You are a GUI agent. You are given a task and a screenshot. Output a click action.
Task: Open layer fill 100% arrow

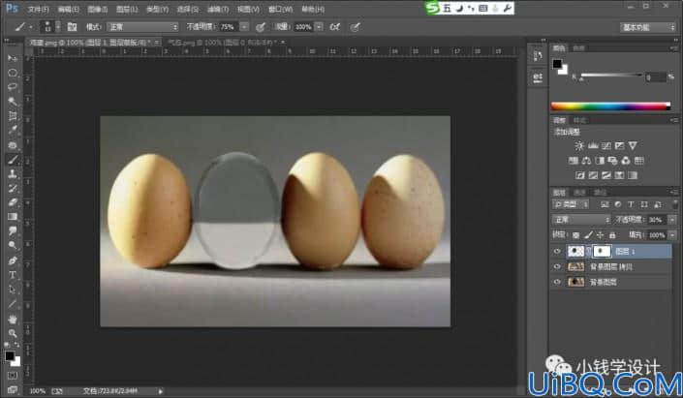point(671,235)
